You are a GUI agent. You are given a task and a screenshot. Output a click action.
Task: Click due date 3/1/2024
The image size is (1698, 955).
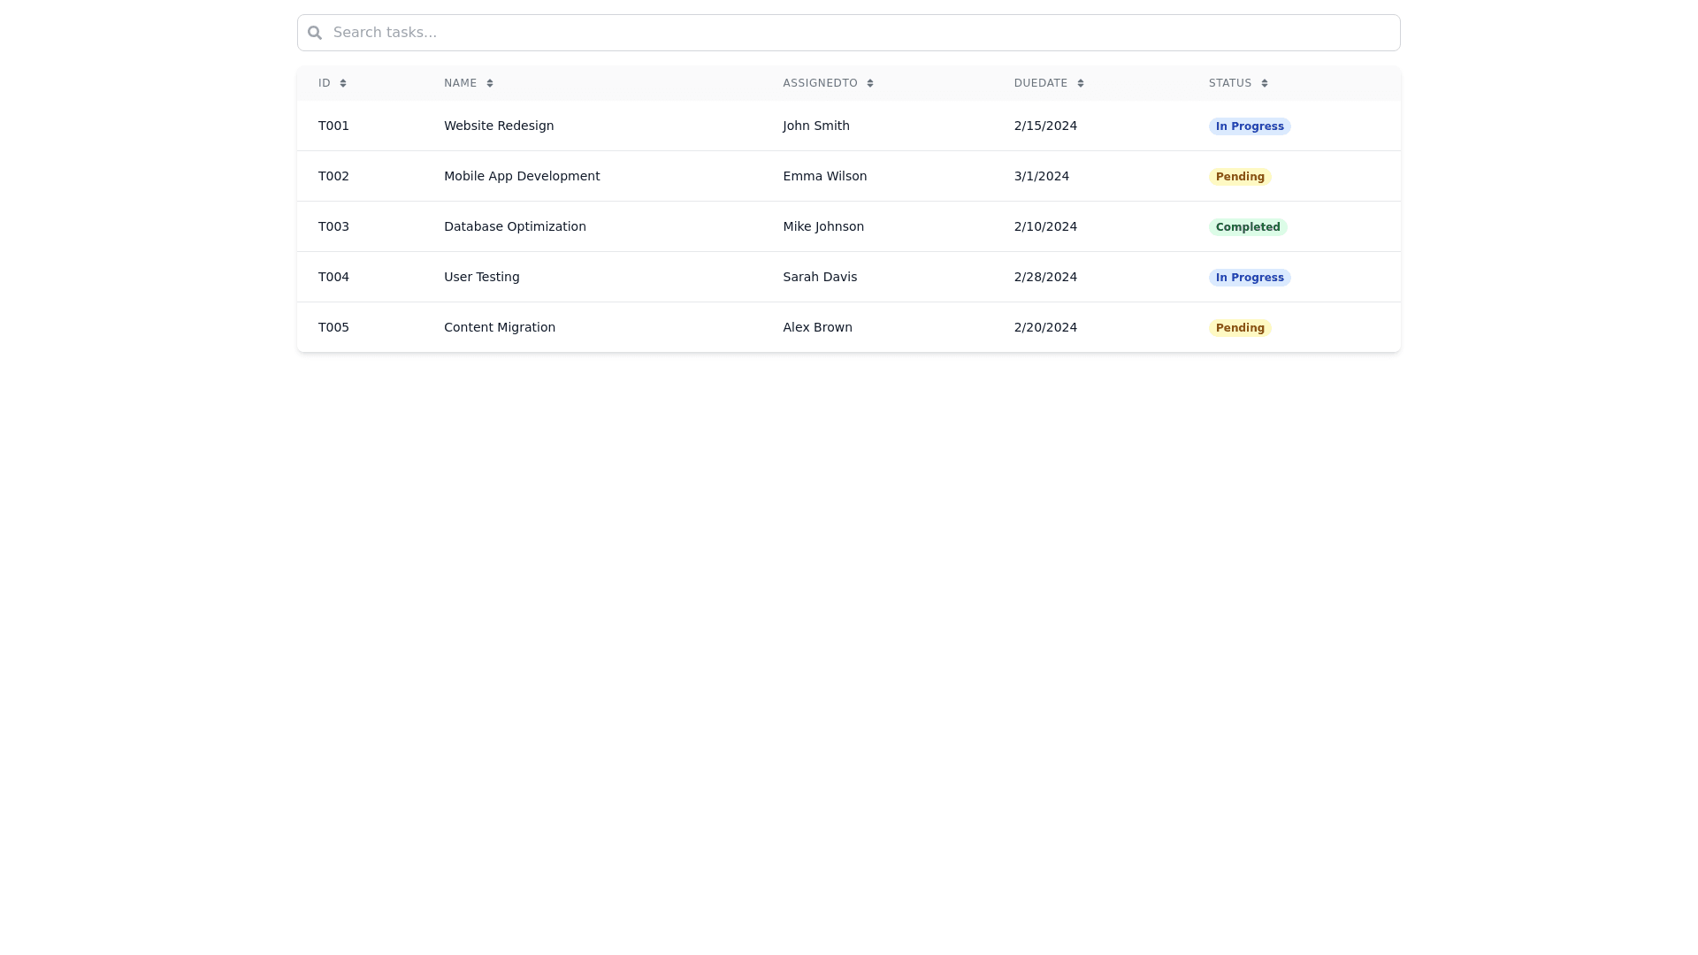point(1041,176)
